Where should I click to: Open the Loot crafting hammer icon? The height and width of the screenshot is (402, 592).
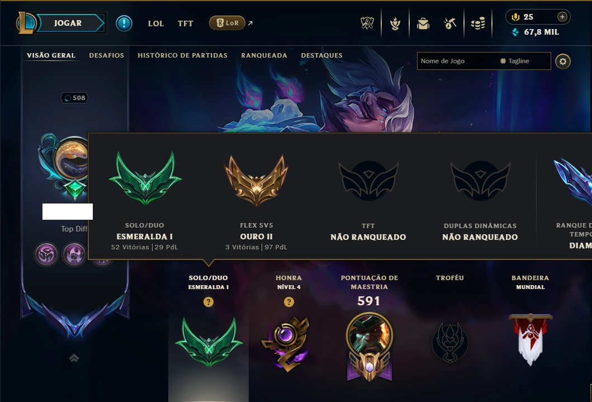449,24
